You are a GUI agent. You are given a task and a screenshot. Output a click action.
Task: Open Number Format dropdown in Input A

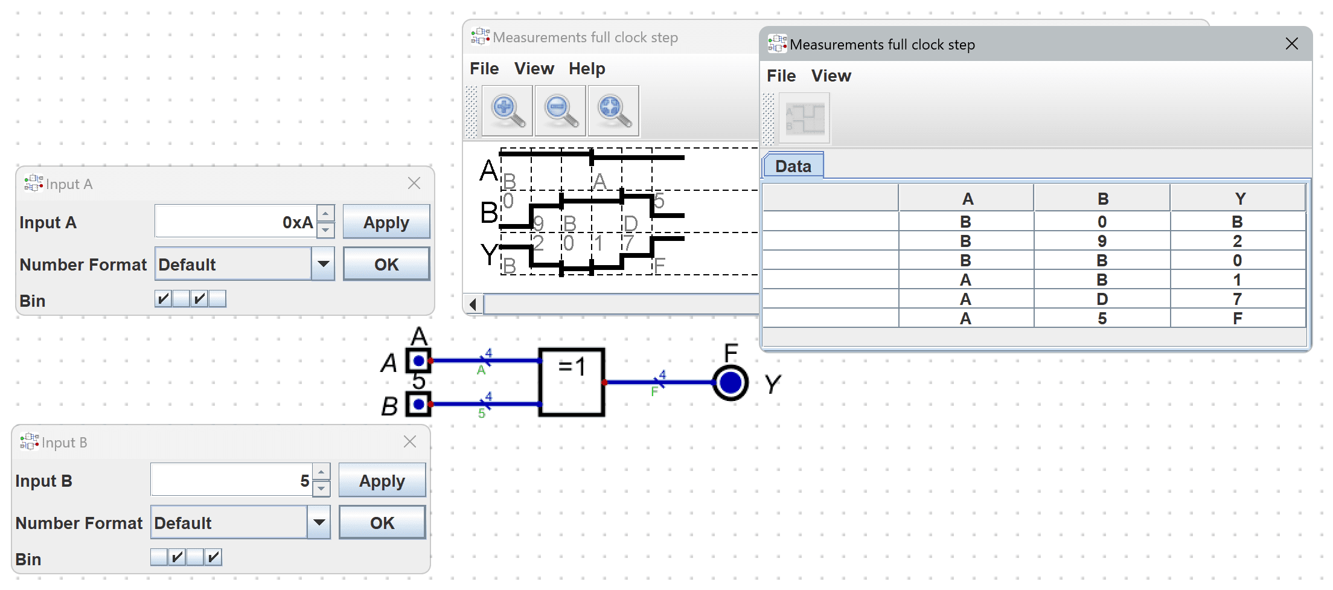pyautogui.click(x=323, y=264)
